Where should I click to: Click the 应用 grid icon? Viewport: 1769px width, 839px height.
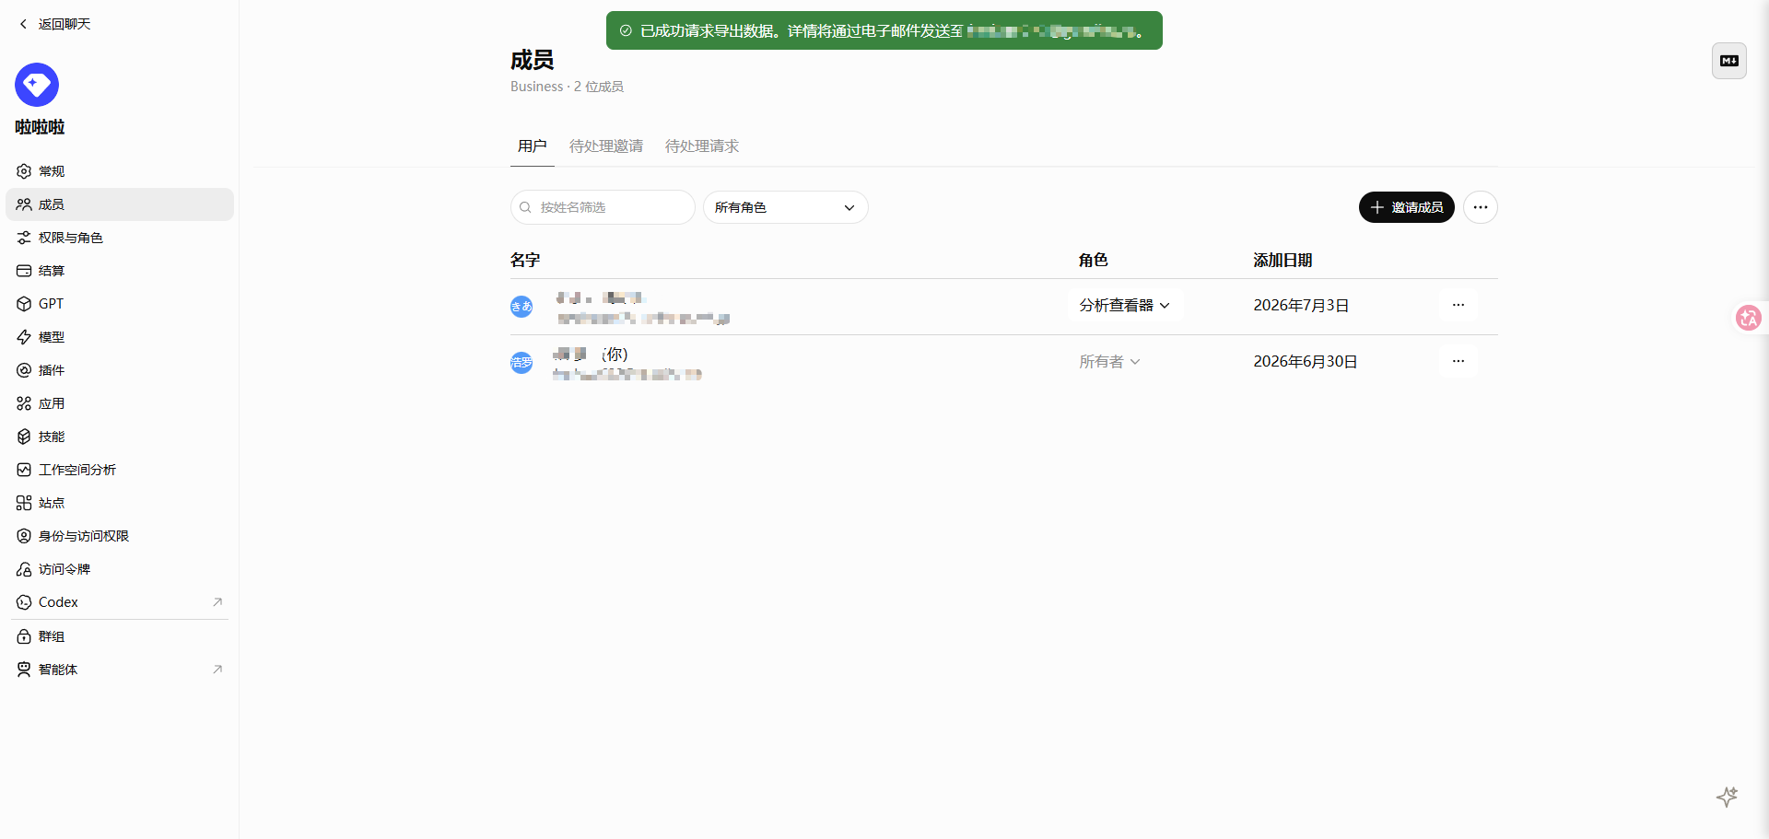[24, 403]
